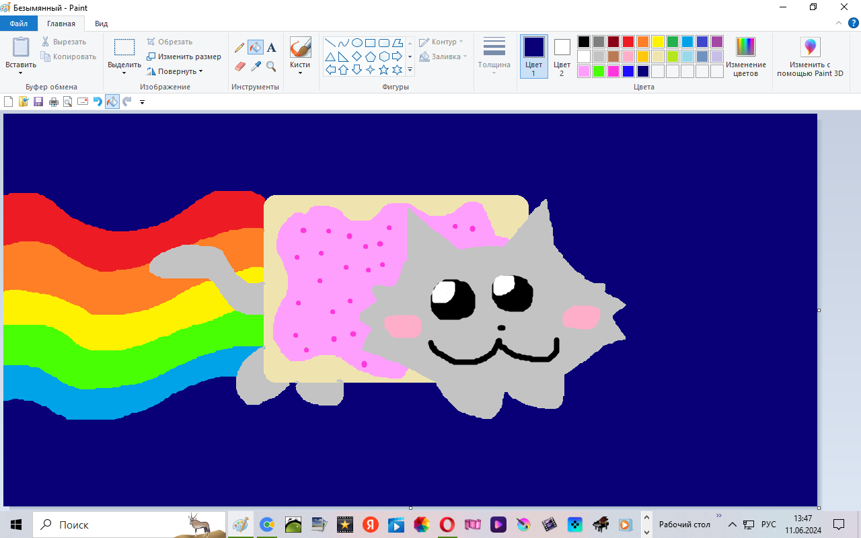Click the canvas bottom-right corner resize handle
This screenshot has height=538, width=861.
point(819,508)
